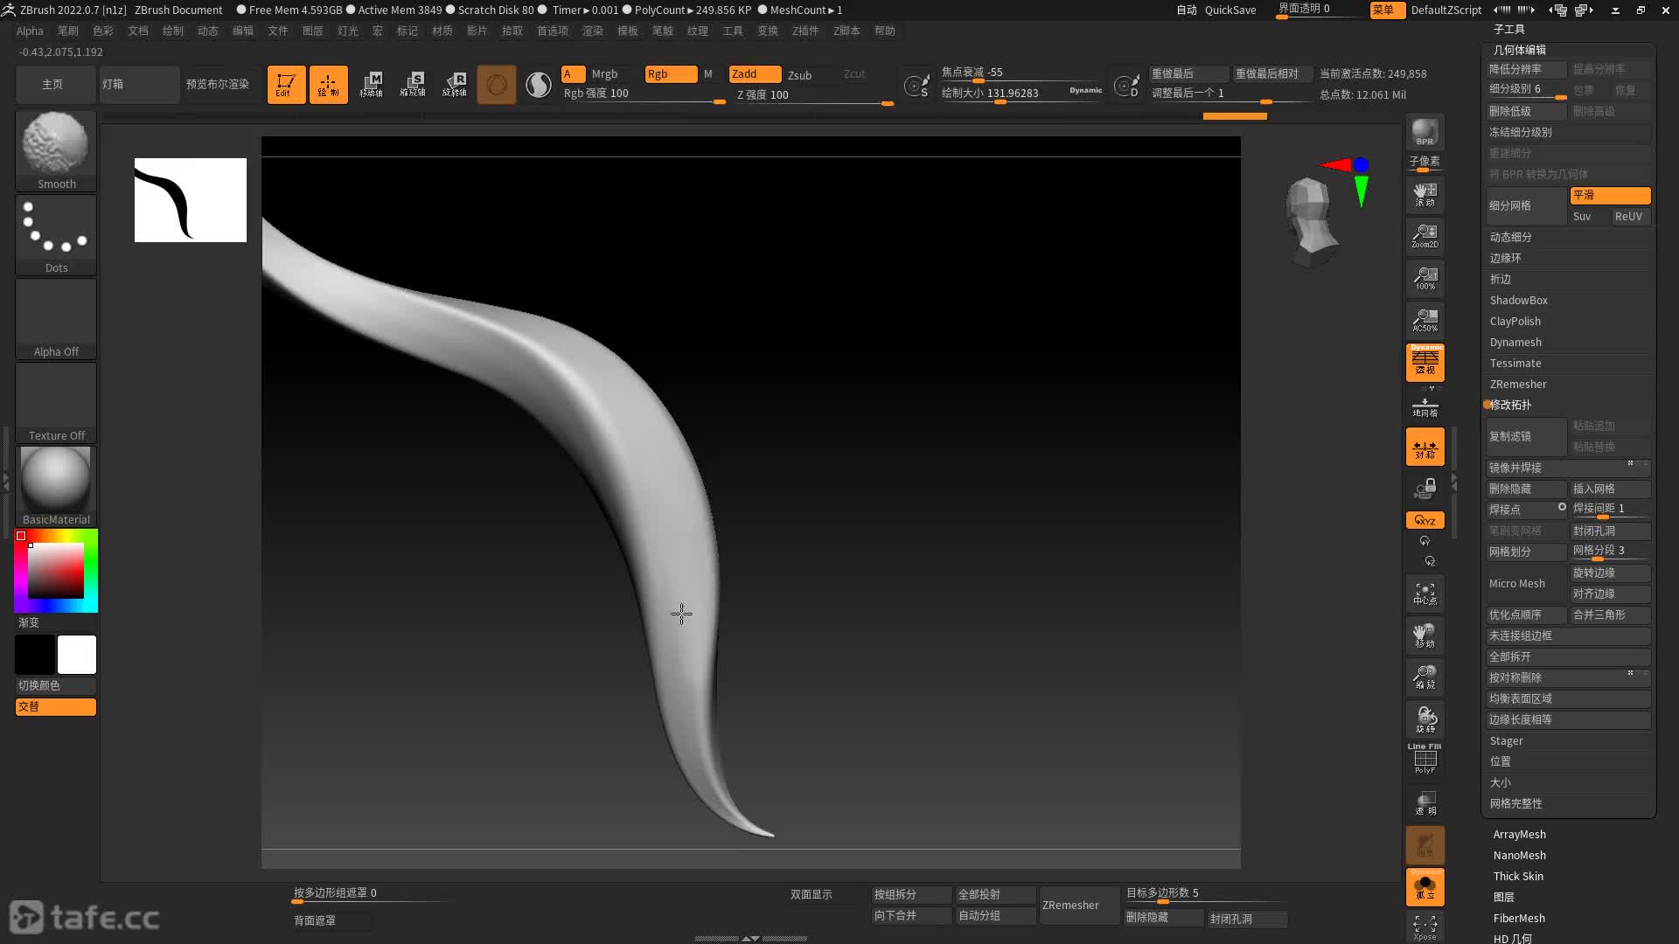1679x944 pixels.
Task: Expand the Dynamesh section
Action: (x=1515, y=343)
